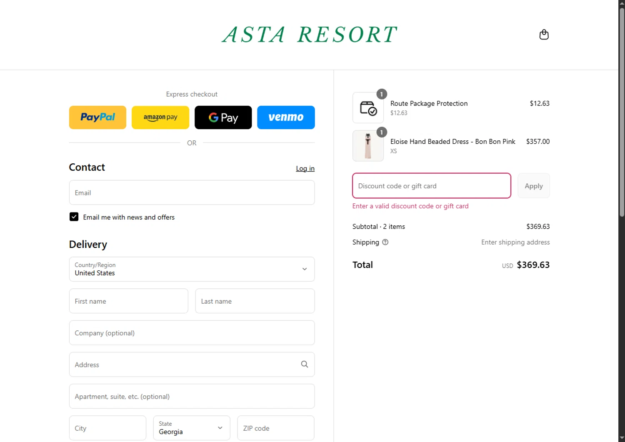
Task: Click the 'Subtotal · 2 items' label
Action: coord(379,227)
